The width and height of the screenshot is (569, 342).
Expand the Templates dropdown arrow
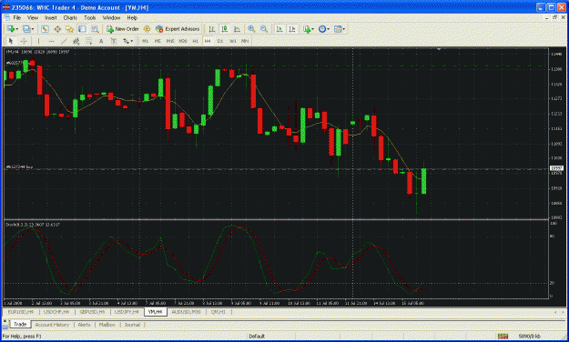point(343,29)
